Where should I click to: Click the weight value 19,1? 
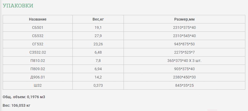(x=98, y=27)
